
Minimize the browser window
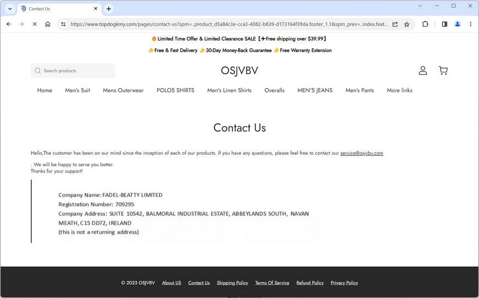click(x=437, y=6)
